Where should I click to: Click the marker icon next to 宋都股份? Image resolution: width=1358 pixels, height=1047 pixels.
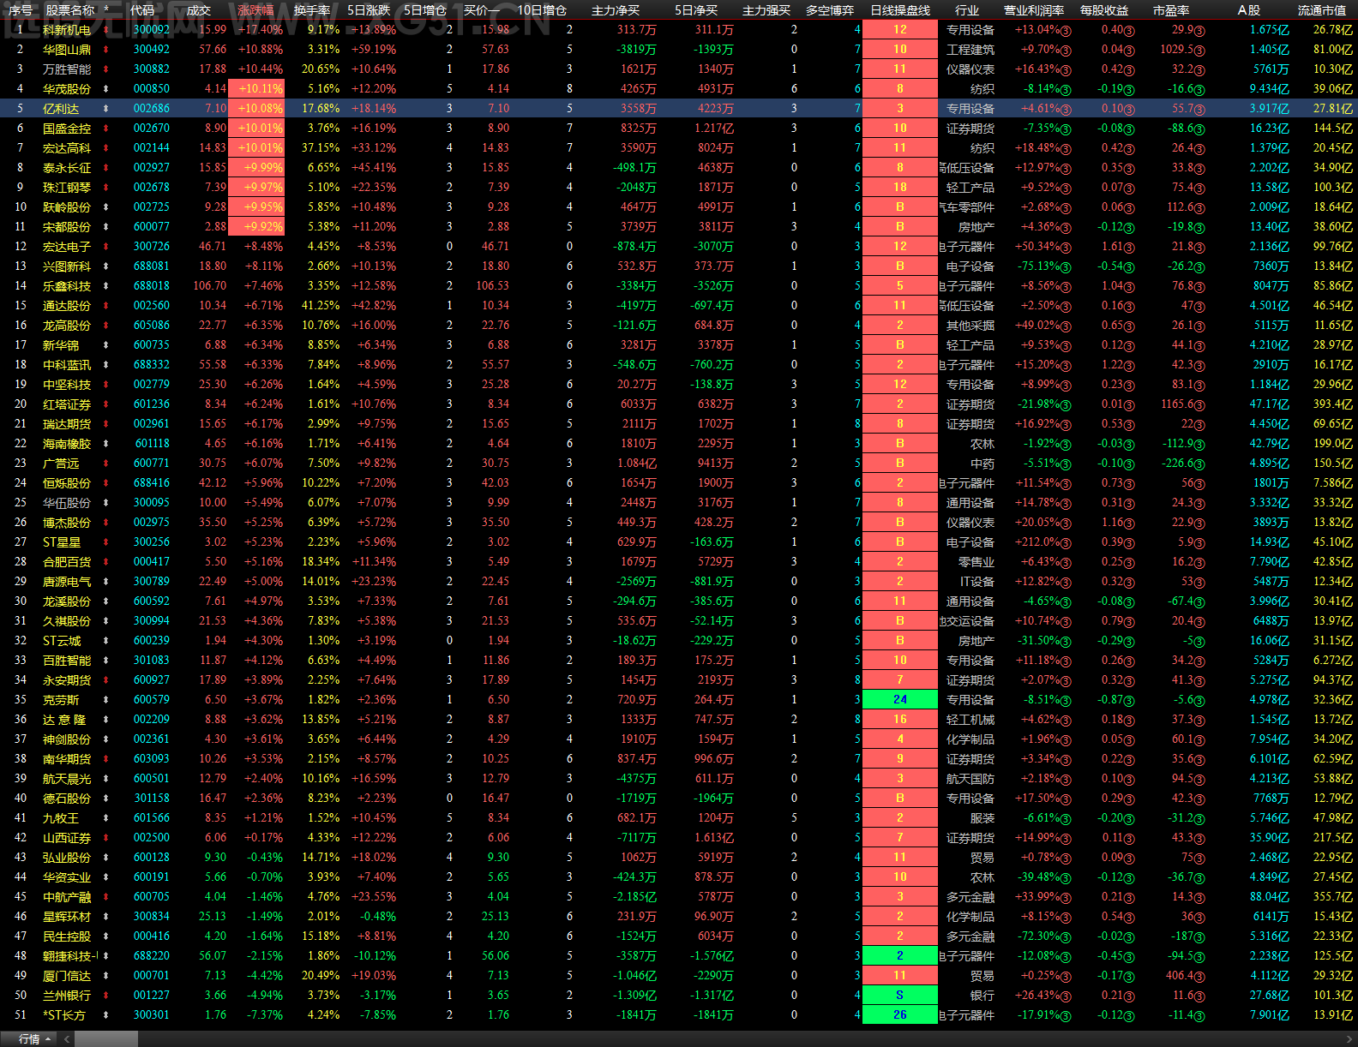click(105, 227)
